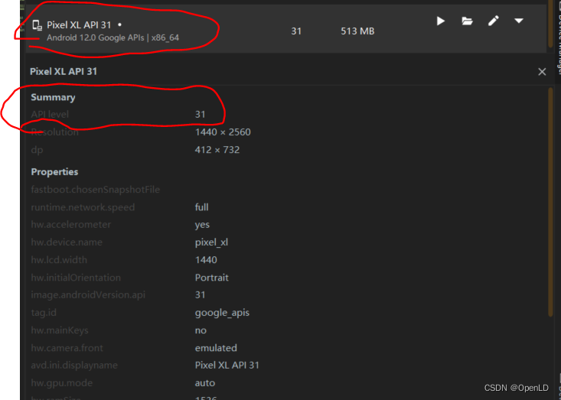561x400 pixels.
Task: Click the Android 12.0 Google APIs subtitle
Action: point(113,37)
